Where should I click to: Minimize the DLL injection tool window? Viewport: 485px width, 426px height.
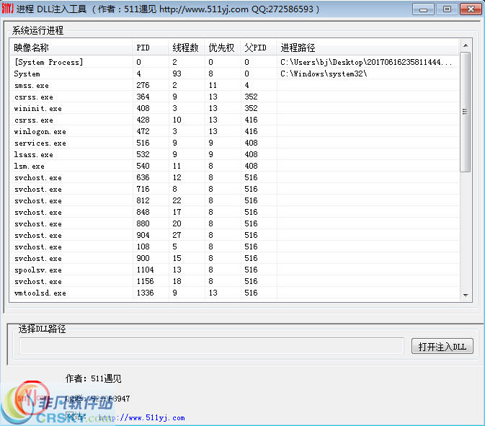pyautogui.click(x=424, y=9)
